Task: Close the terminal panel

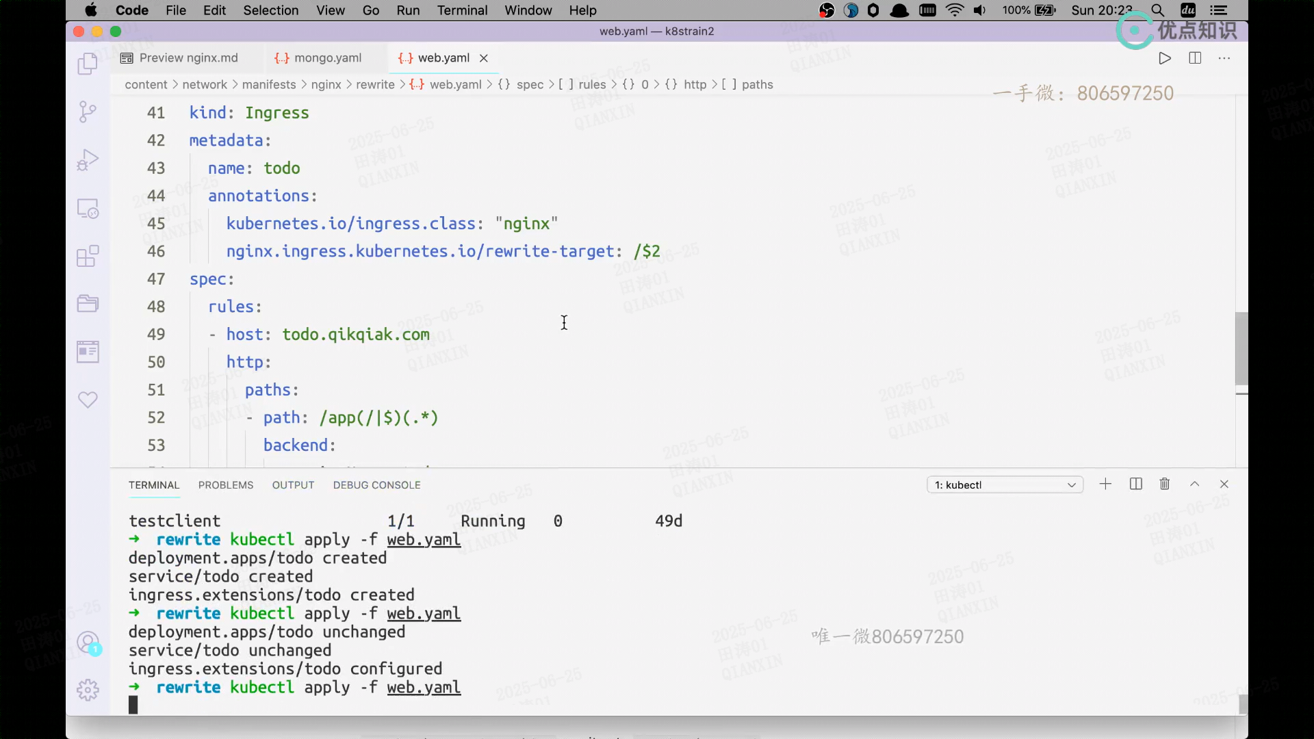Action: 1224,484
